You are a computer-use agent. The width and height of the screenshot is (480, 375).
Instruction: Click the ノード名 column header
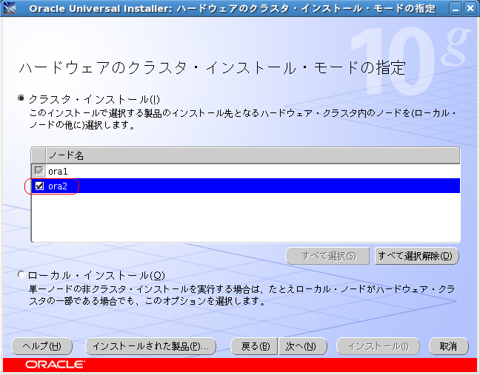(253, 155)
